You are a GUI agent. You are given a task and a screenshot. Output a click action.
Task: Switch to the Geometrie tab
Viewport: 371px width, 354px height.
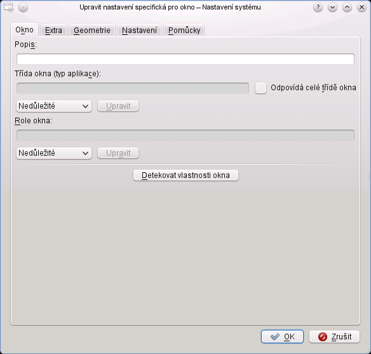pyautogui.click(x=92, y=31)
